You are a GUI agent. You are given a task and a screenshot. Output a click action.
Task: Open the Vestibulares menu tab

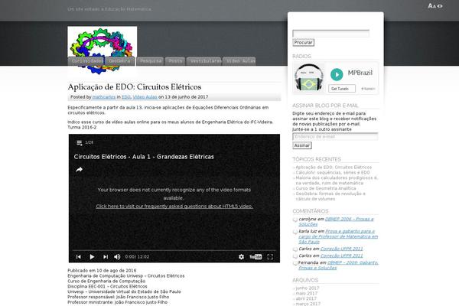tap(204, 61)
